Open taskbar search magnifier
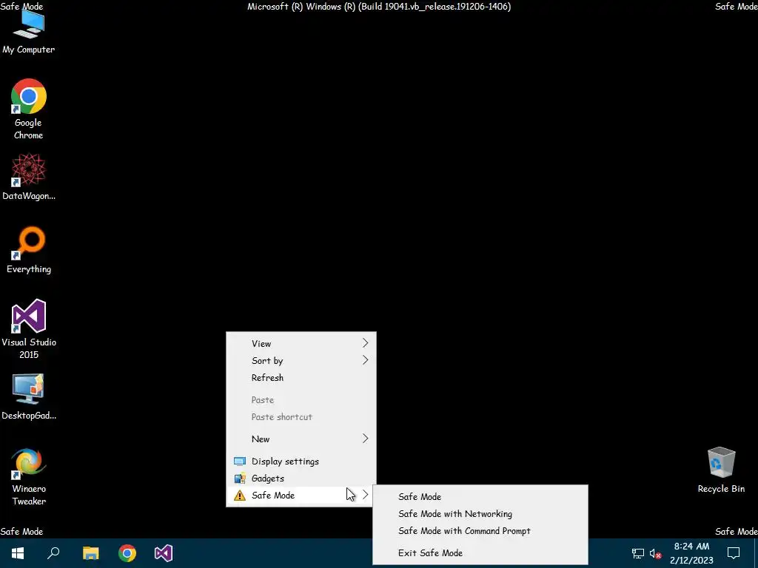 (x=53, y=553)
